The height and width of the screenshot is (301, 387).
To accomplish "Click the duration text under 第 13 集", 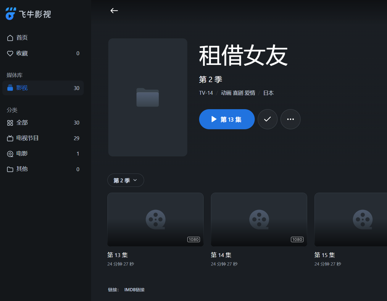I will (x=121, y=264).
